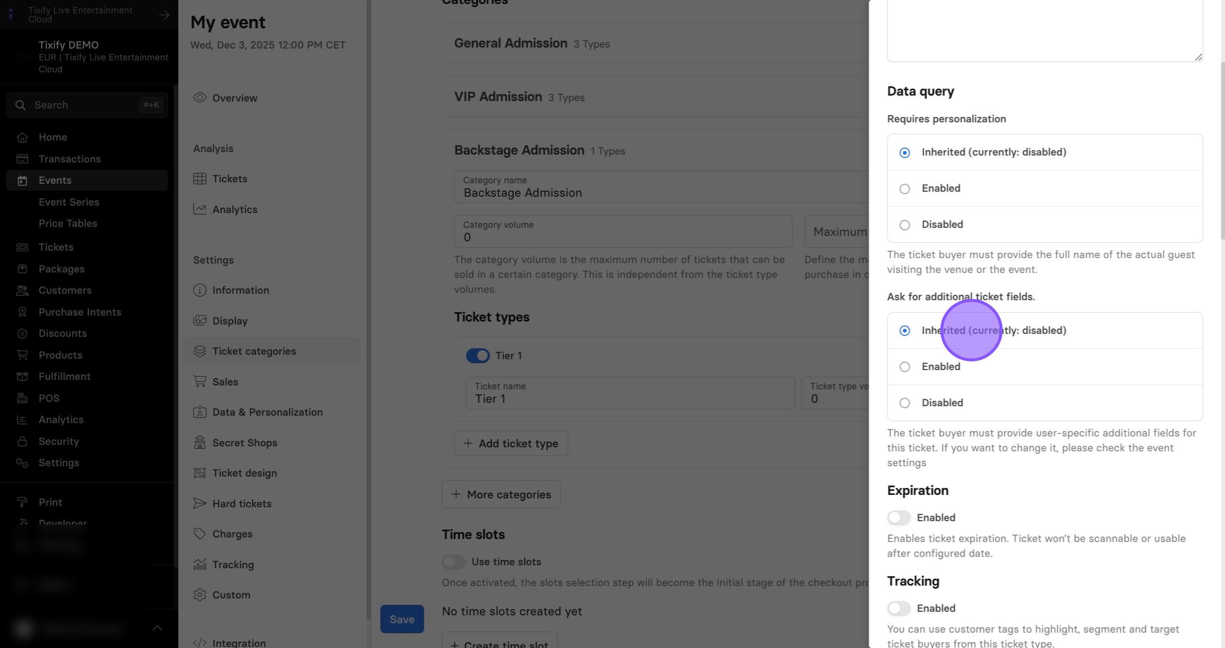Viewport: 1225px width, 648px height.
Task: Open Hard tickets paper-plane icon
Action: tap(200, 503)
